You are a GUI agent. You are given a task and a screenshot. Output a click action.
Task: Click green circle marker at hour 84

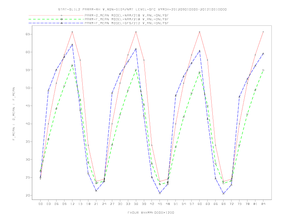(x=263, y=70)
